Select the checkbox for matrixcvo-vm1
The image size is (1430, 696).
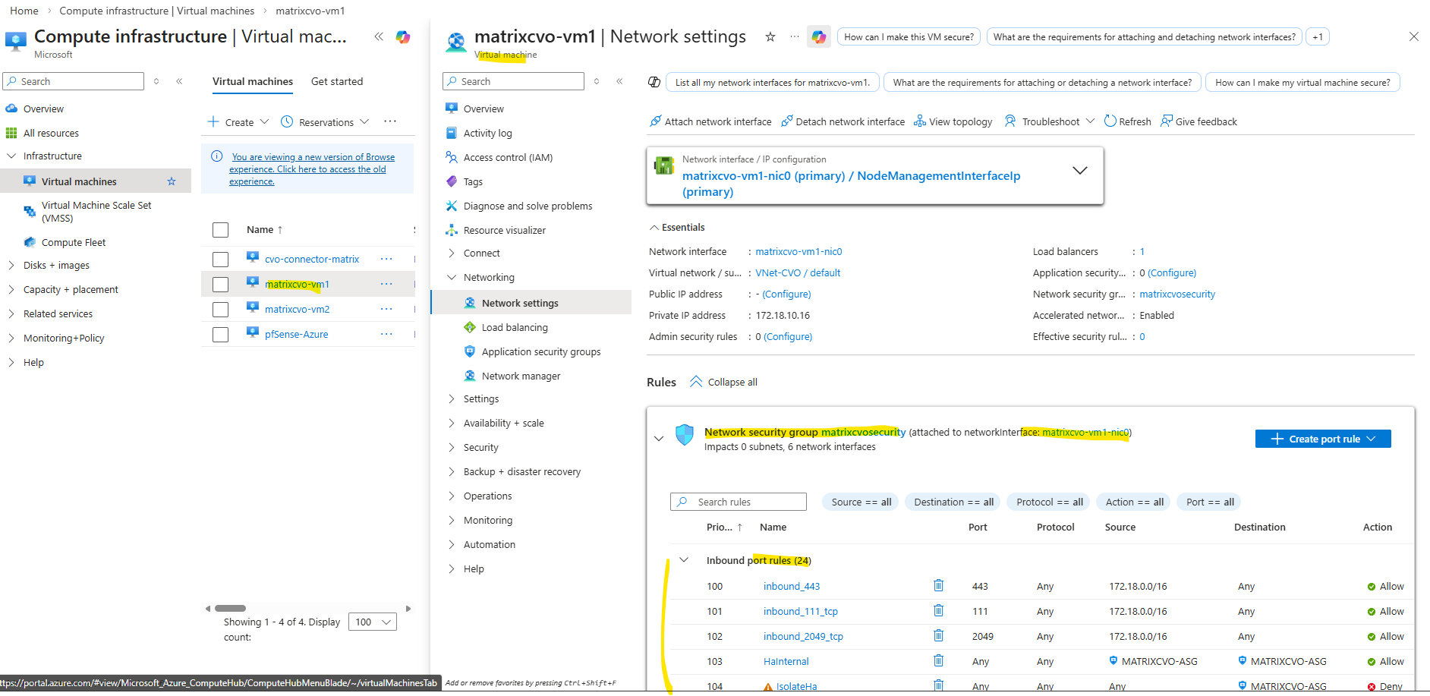pos(221,285)
